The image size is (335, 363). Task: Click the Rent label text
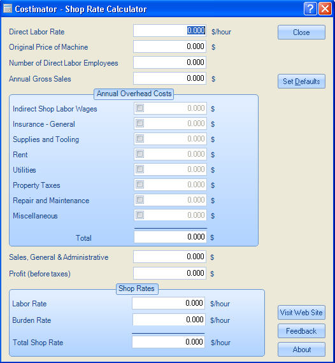click(20, 155)
